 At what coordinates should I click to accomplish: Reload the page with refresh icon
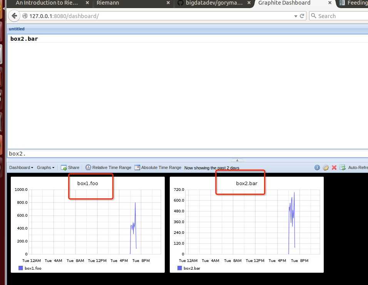302,16
